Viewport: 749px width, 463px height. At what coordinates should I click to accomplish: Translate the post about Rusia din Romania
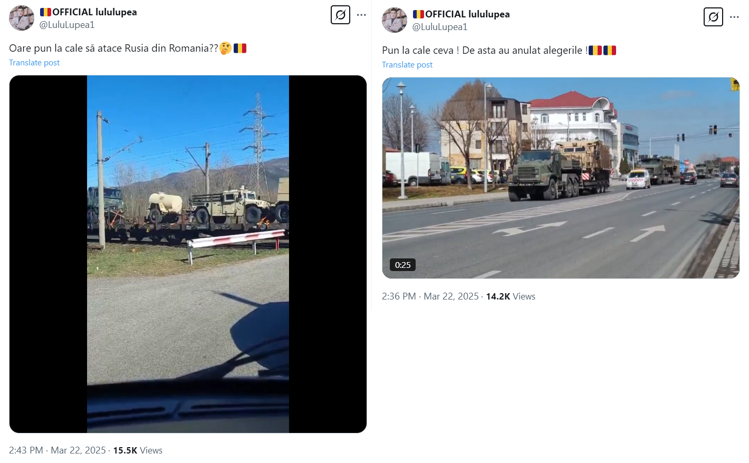coord(34,63)
